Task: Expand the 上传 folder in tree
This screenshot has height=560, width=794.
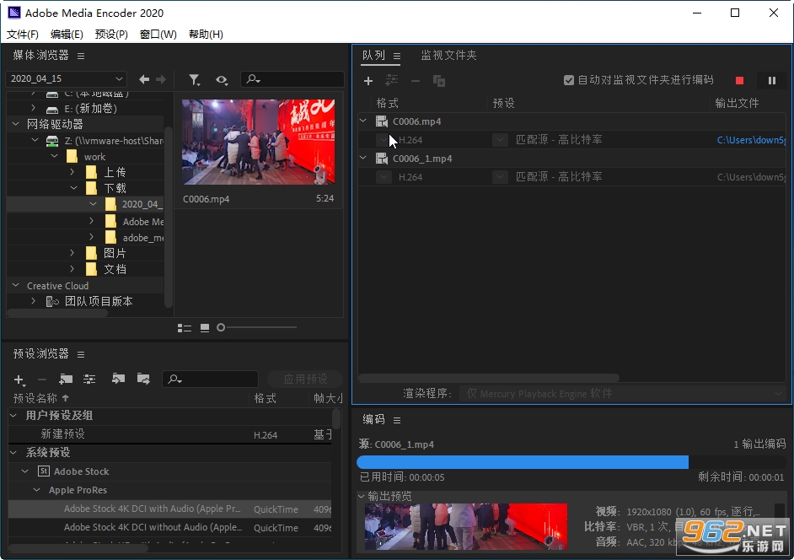Action: [72, 172]
